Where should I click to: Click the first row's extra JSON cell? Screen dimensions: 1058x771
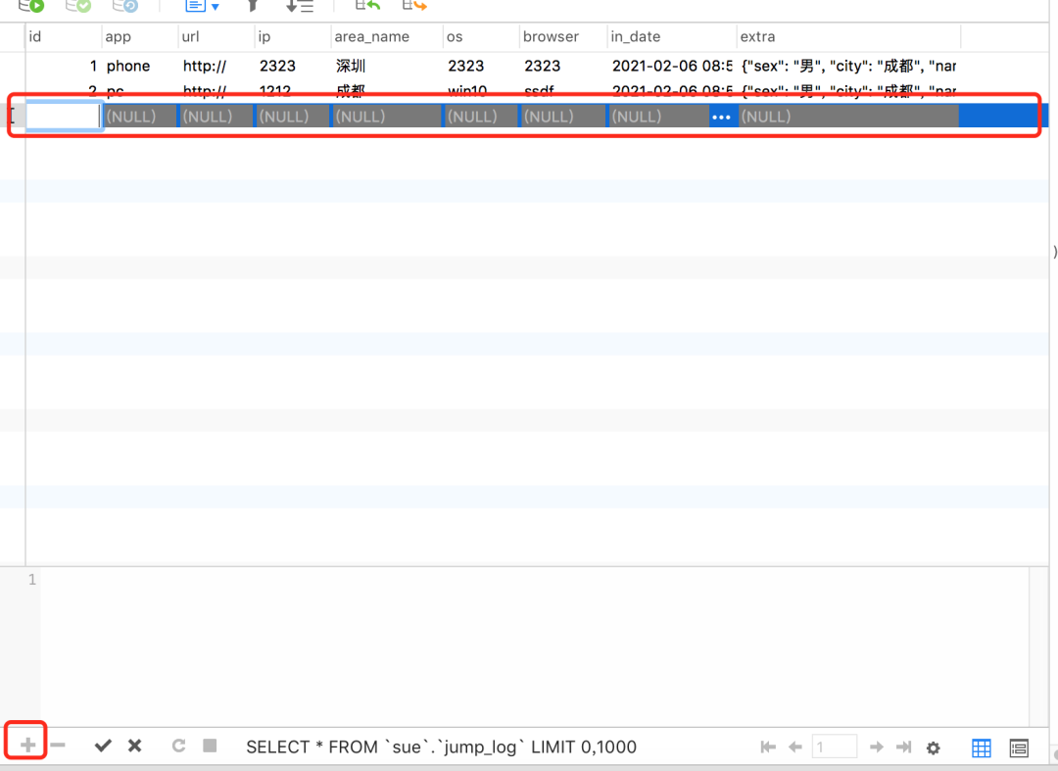[x=848, y=66]
